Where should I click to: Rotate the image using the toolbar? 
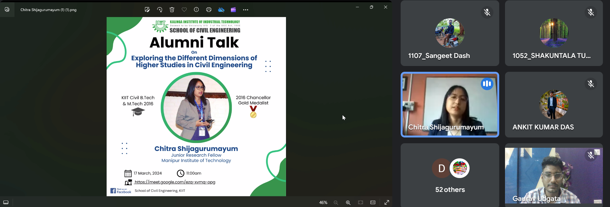pos(159,10)
